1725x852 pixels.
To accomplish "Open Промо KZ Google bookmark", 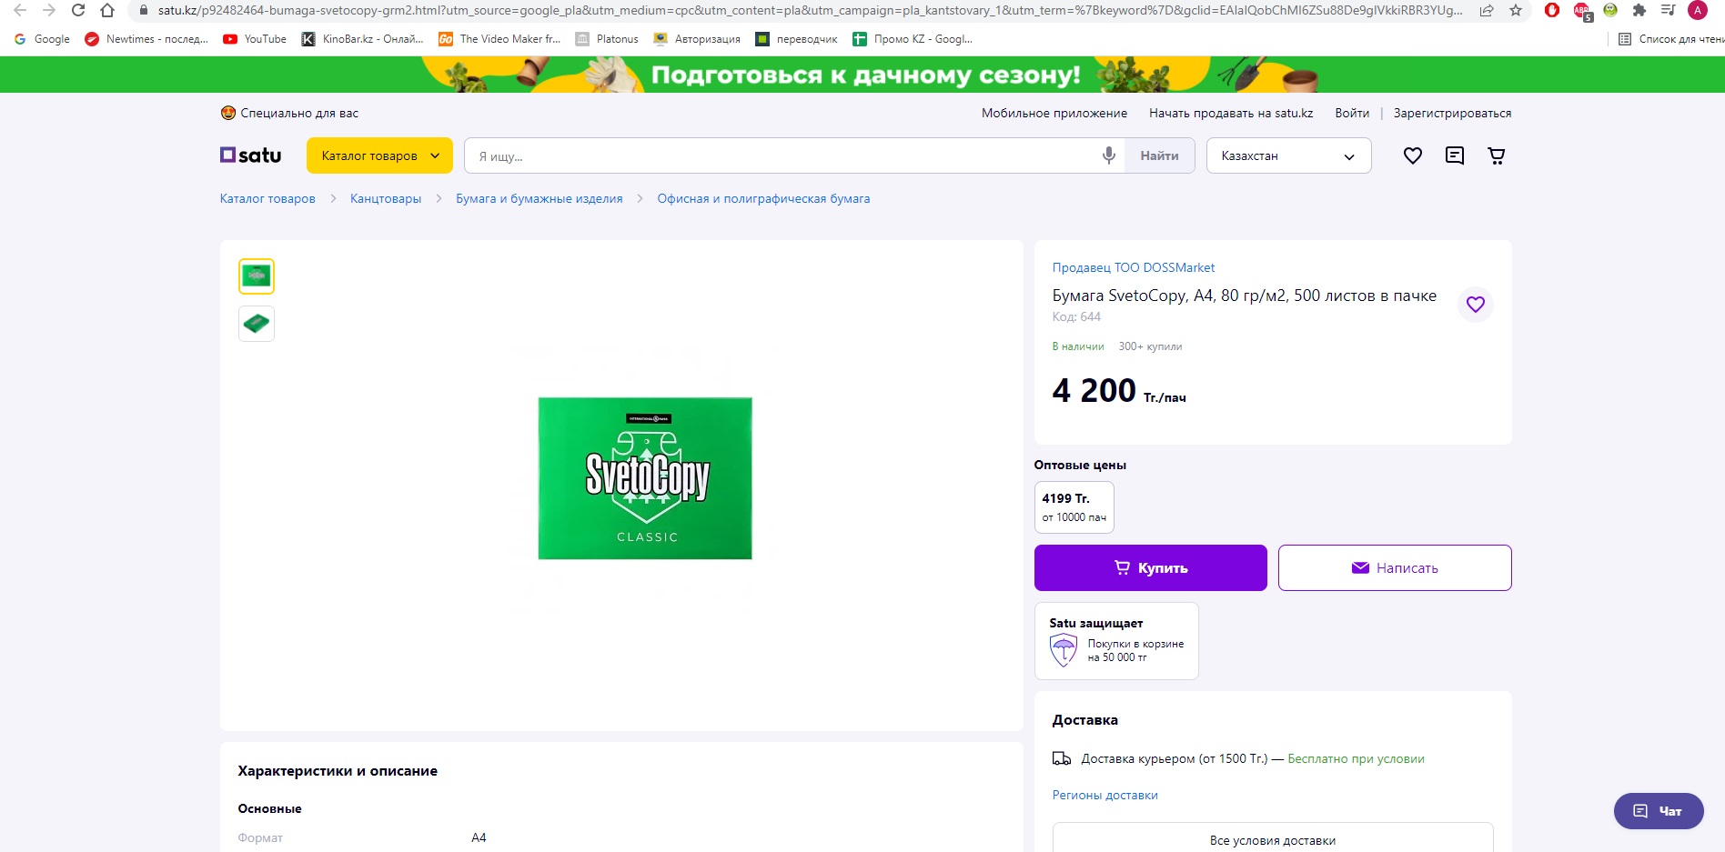I will click(x=913, y=39).
